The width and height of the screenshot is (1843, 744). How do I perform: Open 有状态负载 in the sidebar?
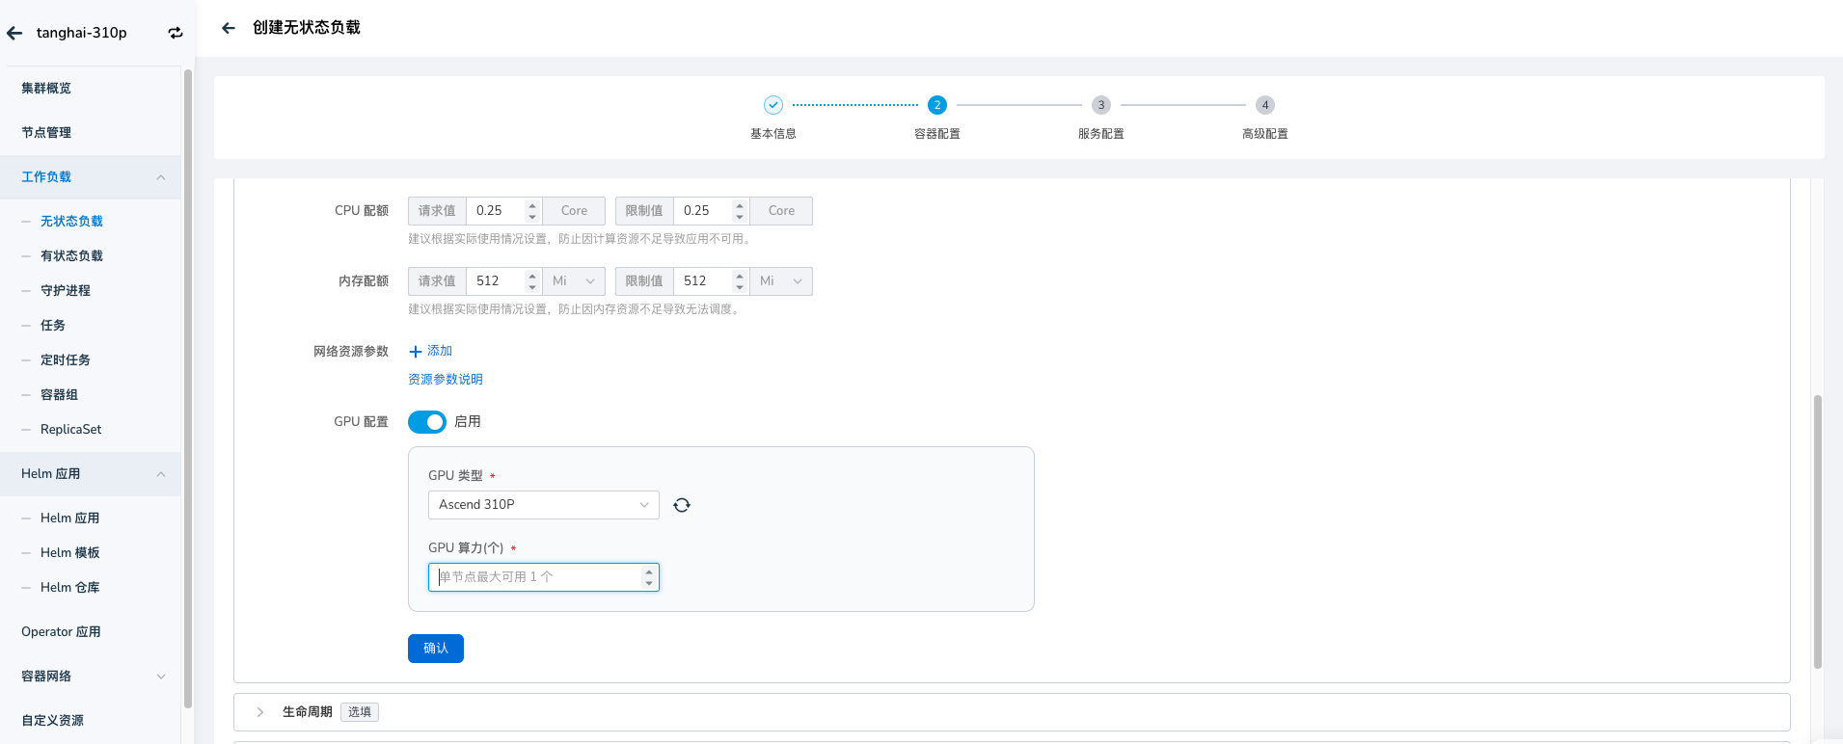click(71, 256)
